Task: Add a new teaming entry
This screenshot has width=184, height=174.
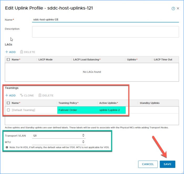Action: (x=11, y=95)
